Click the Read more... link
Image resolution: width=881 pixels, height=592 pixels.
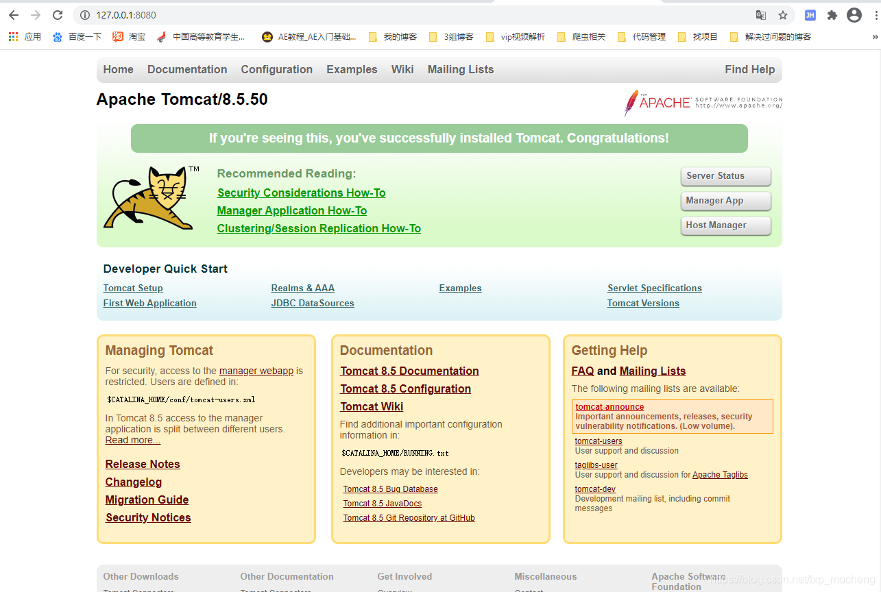point(133,441)
